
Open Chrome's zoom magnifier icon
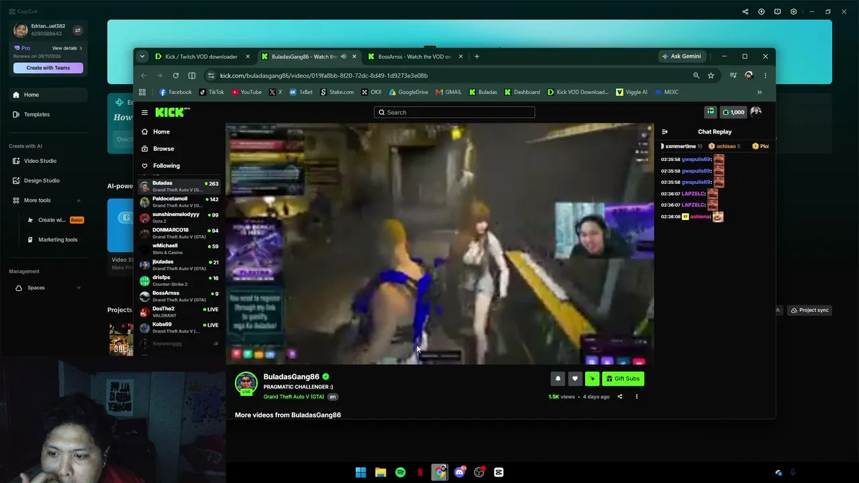click(696, 76)
